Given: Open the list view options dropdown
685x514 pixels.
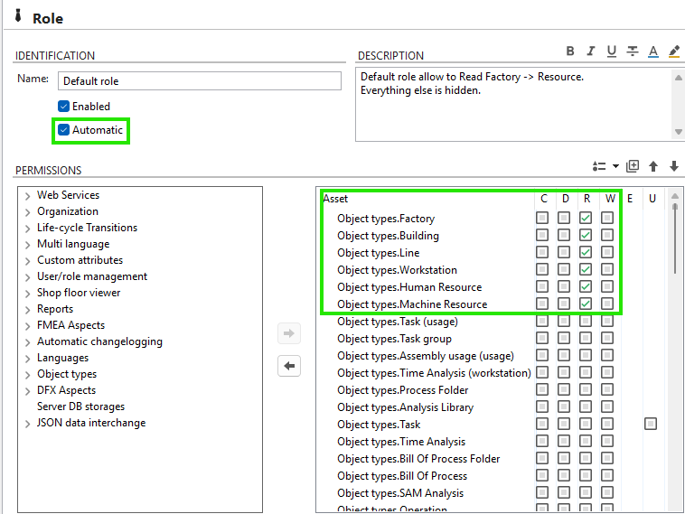Looking at the screenshot, I should pos(605,166).
